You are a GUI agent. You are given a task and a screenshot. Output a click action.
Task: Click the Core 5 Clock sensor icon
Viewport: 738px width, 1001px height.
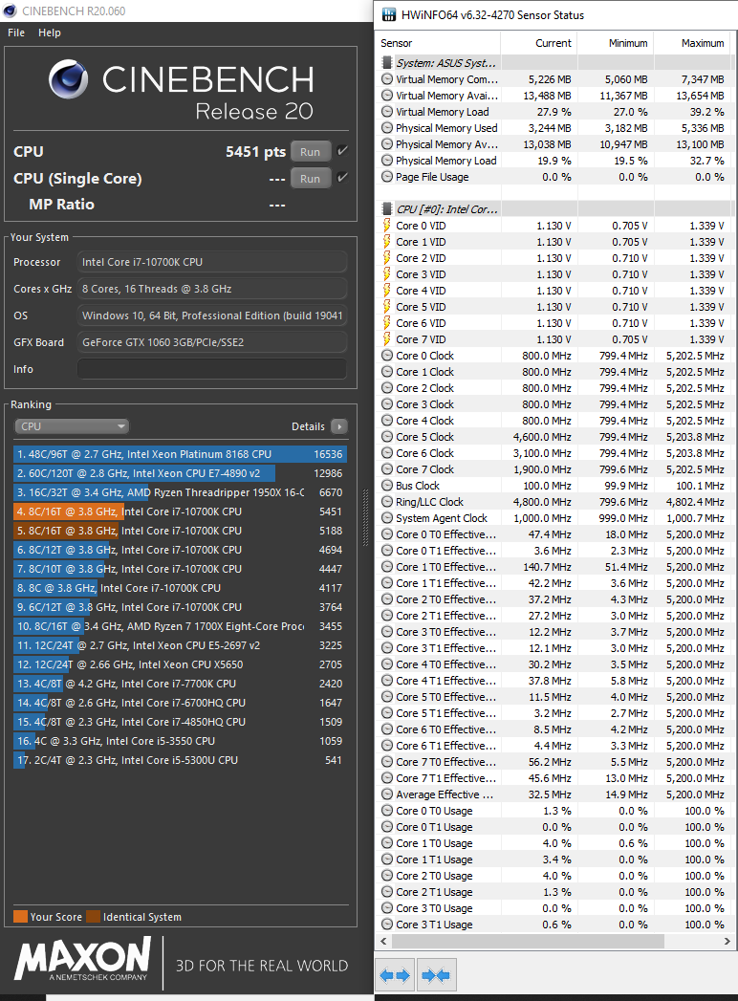(387, 437)
